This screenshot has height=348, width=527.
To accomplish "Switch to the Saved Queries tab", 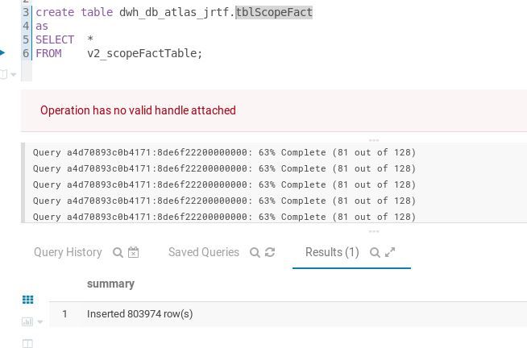I will pyautogui.click(x=203, y=252).
